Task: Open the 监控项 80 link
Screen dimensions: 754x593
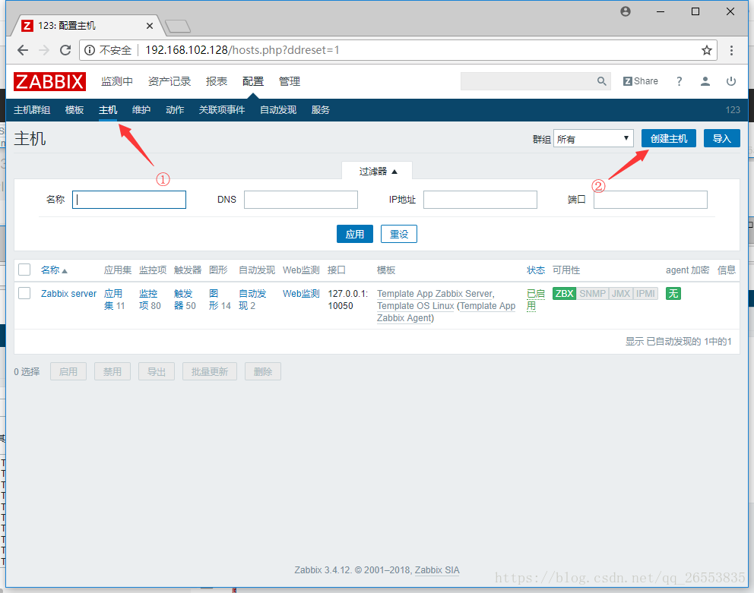Action: [x=150, y=299]
